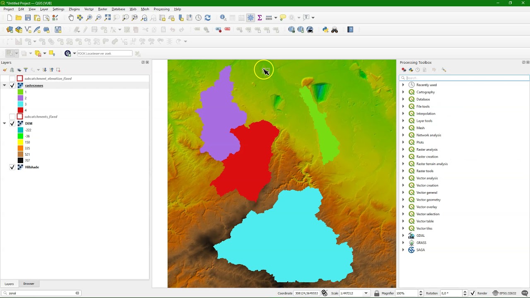Open the Plugins menu

[x=74, y=9]
